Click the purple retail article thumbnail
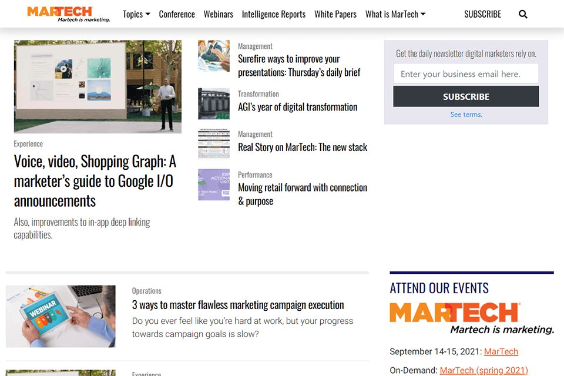 [x=214, y=184]
